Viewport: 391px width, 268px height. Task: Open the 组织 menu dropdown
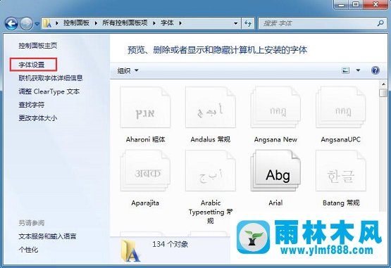coord(128,71)
